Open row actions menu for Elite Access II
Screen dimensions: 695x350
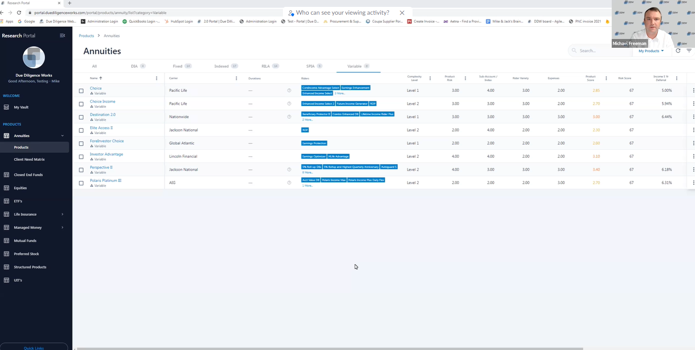693,130
